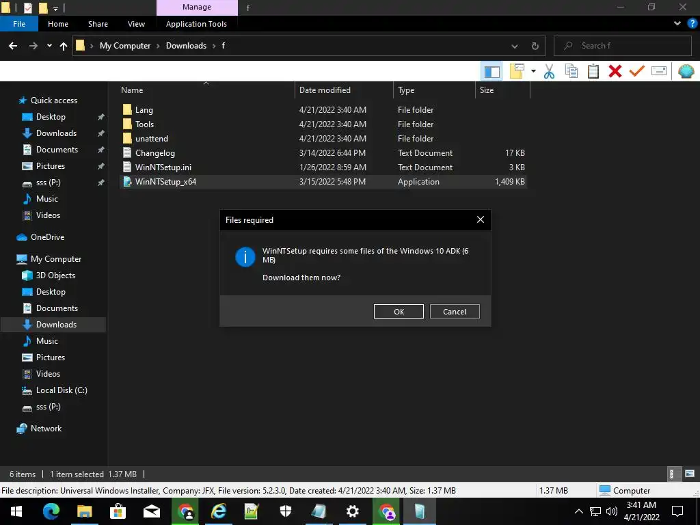The image size is (700, 525).
Task: Select the unattend folder
Action: (x=323, y=138)
